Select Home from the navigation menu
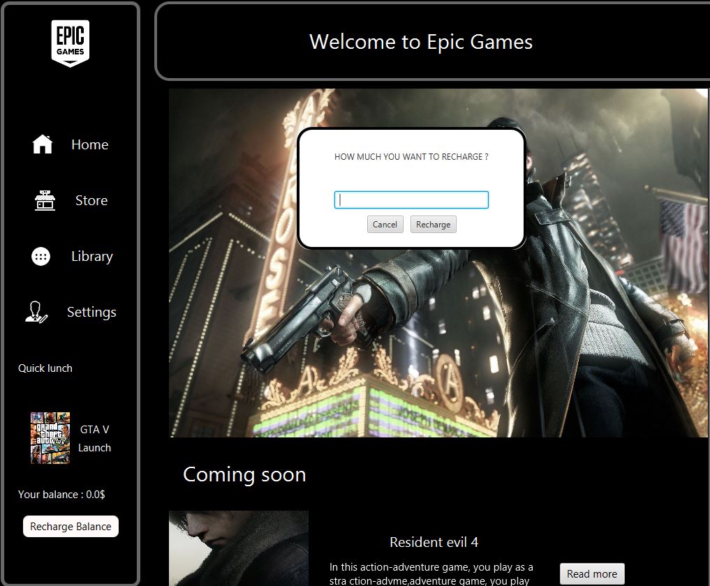 [x=89, y=144]
